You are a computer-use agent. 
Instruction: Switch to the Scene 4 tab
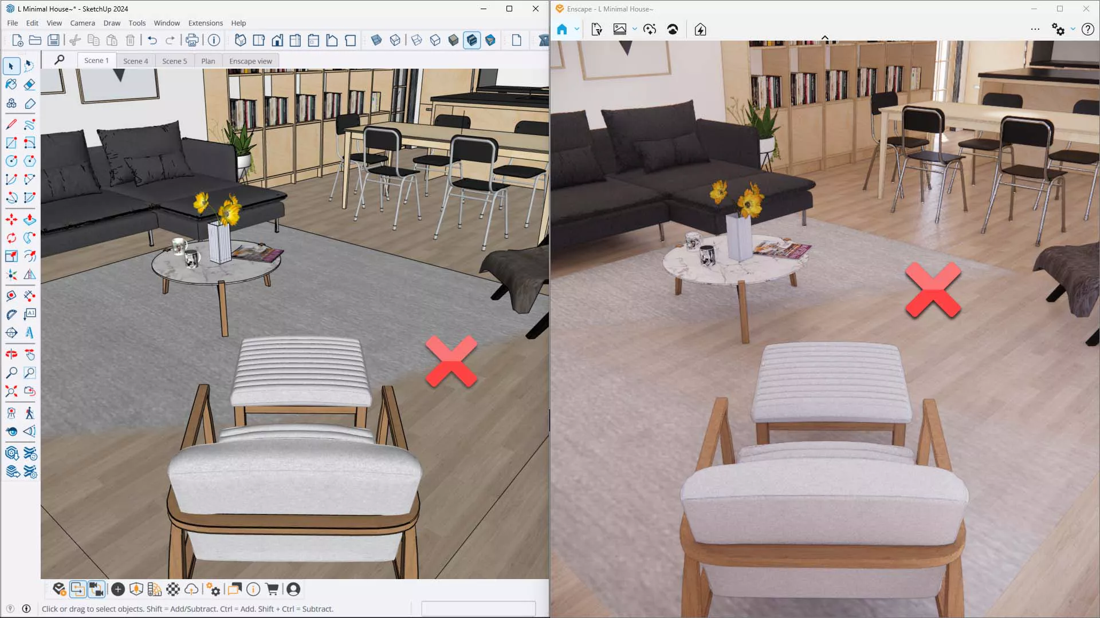pyautogui.click(x=135, y=61)
